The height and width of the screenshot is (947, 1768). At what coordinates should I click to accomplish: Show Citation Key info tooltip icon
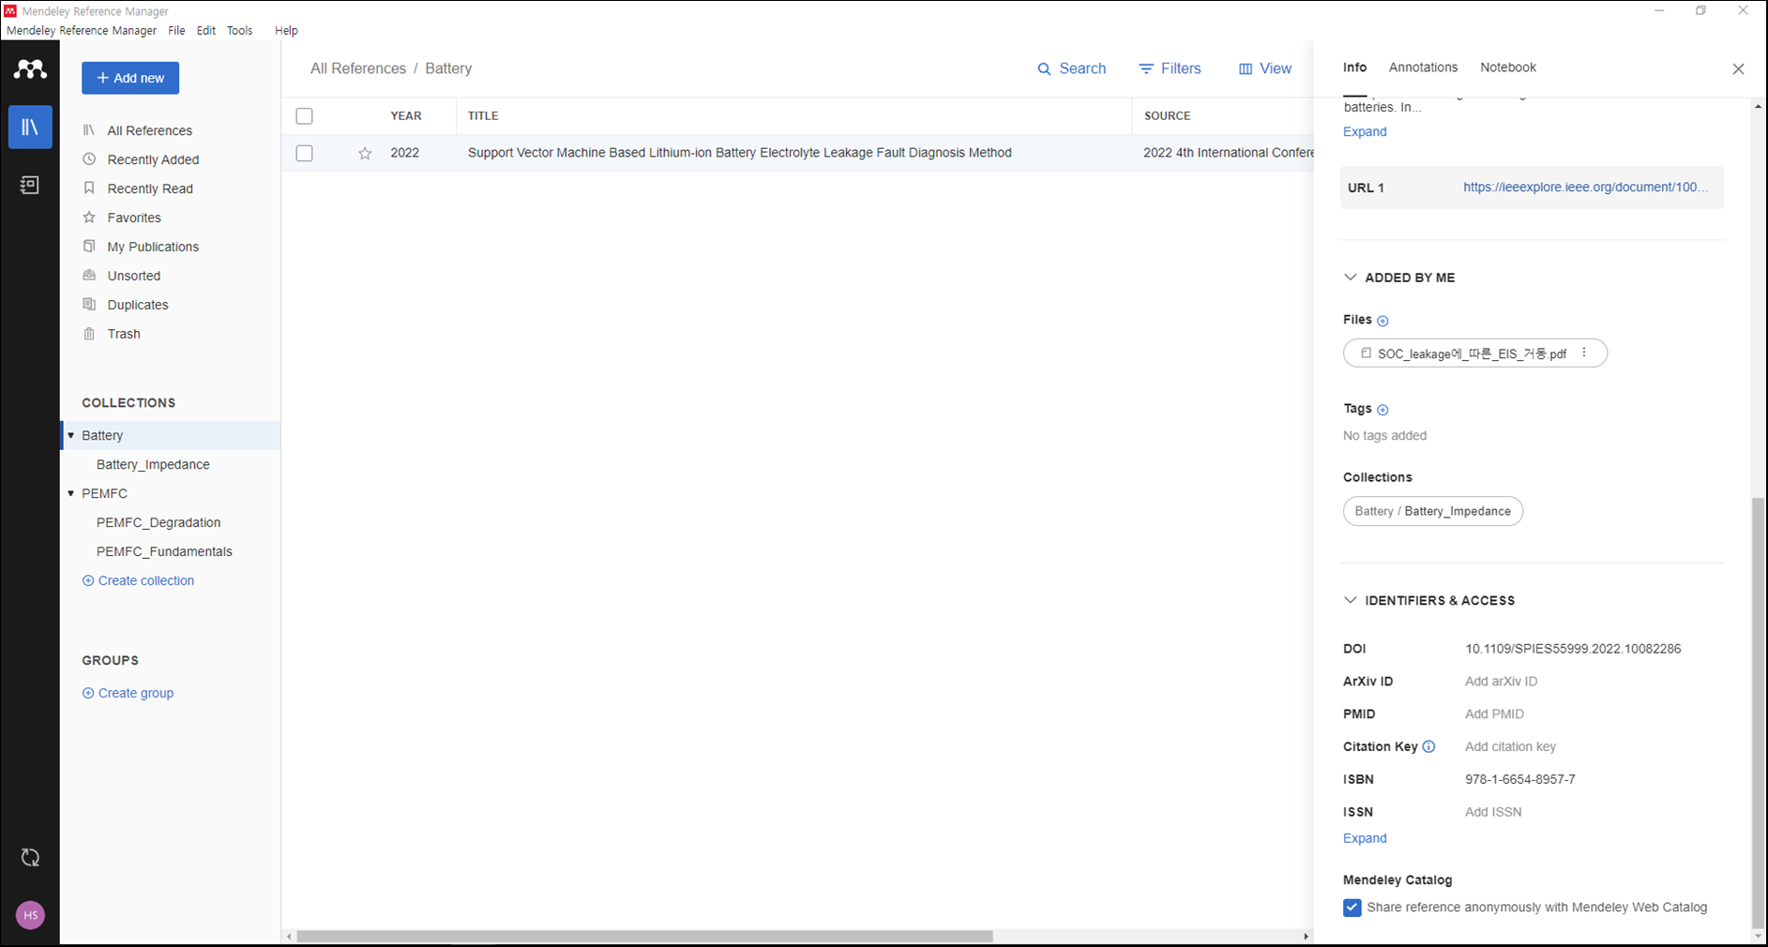(x=1428, y=747)
